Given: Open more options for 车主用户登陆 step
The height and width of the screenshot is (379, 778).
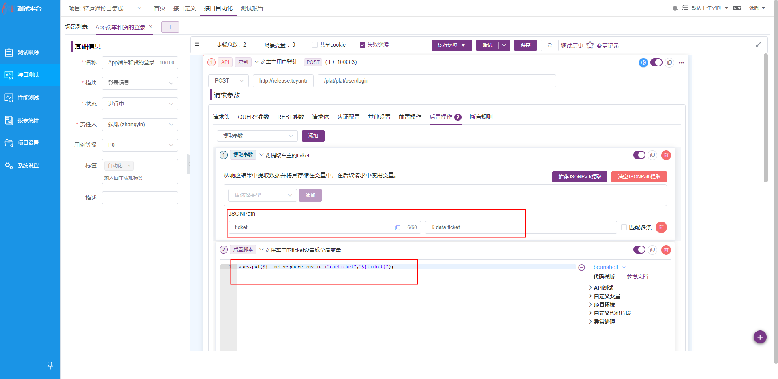Looking at the screenshot, I should pos(681,62).
